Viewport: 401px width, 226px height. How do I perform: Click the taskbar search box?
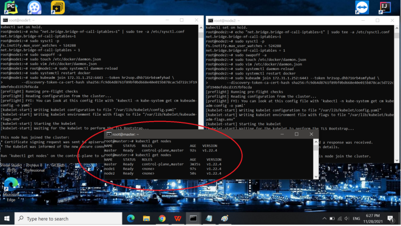pos(68,219)
